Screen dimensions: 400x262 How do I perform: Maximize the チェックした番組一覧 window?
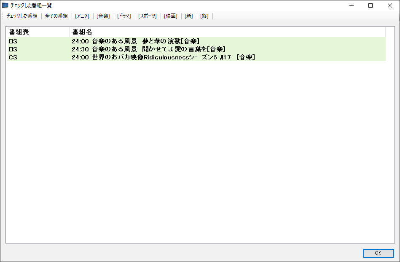(370, 5)
